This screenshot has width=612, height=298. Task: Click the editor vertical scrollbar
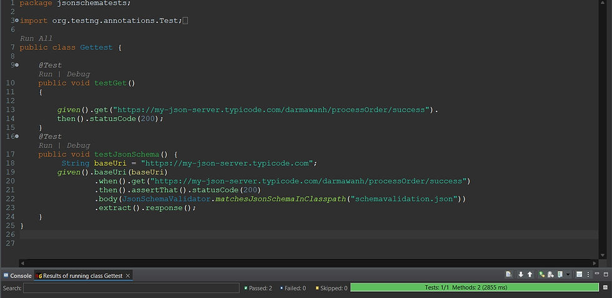pos(603,128)
